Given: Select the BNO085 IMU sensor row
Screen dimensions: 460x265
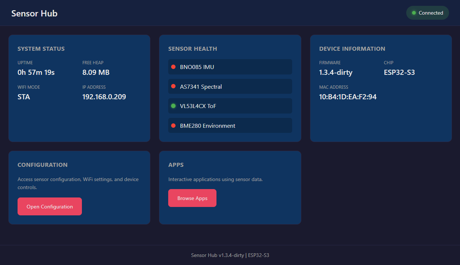Looking at the screenshot, I should click(230, 67).
